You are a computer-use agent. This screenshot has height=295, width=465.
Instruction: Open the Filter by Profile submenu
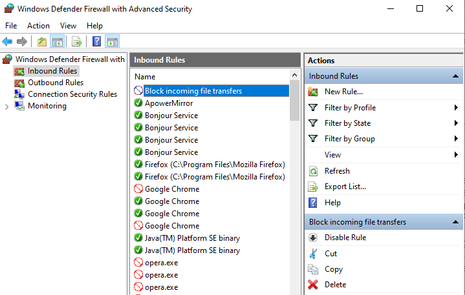tap(350, 108)
